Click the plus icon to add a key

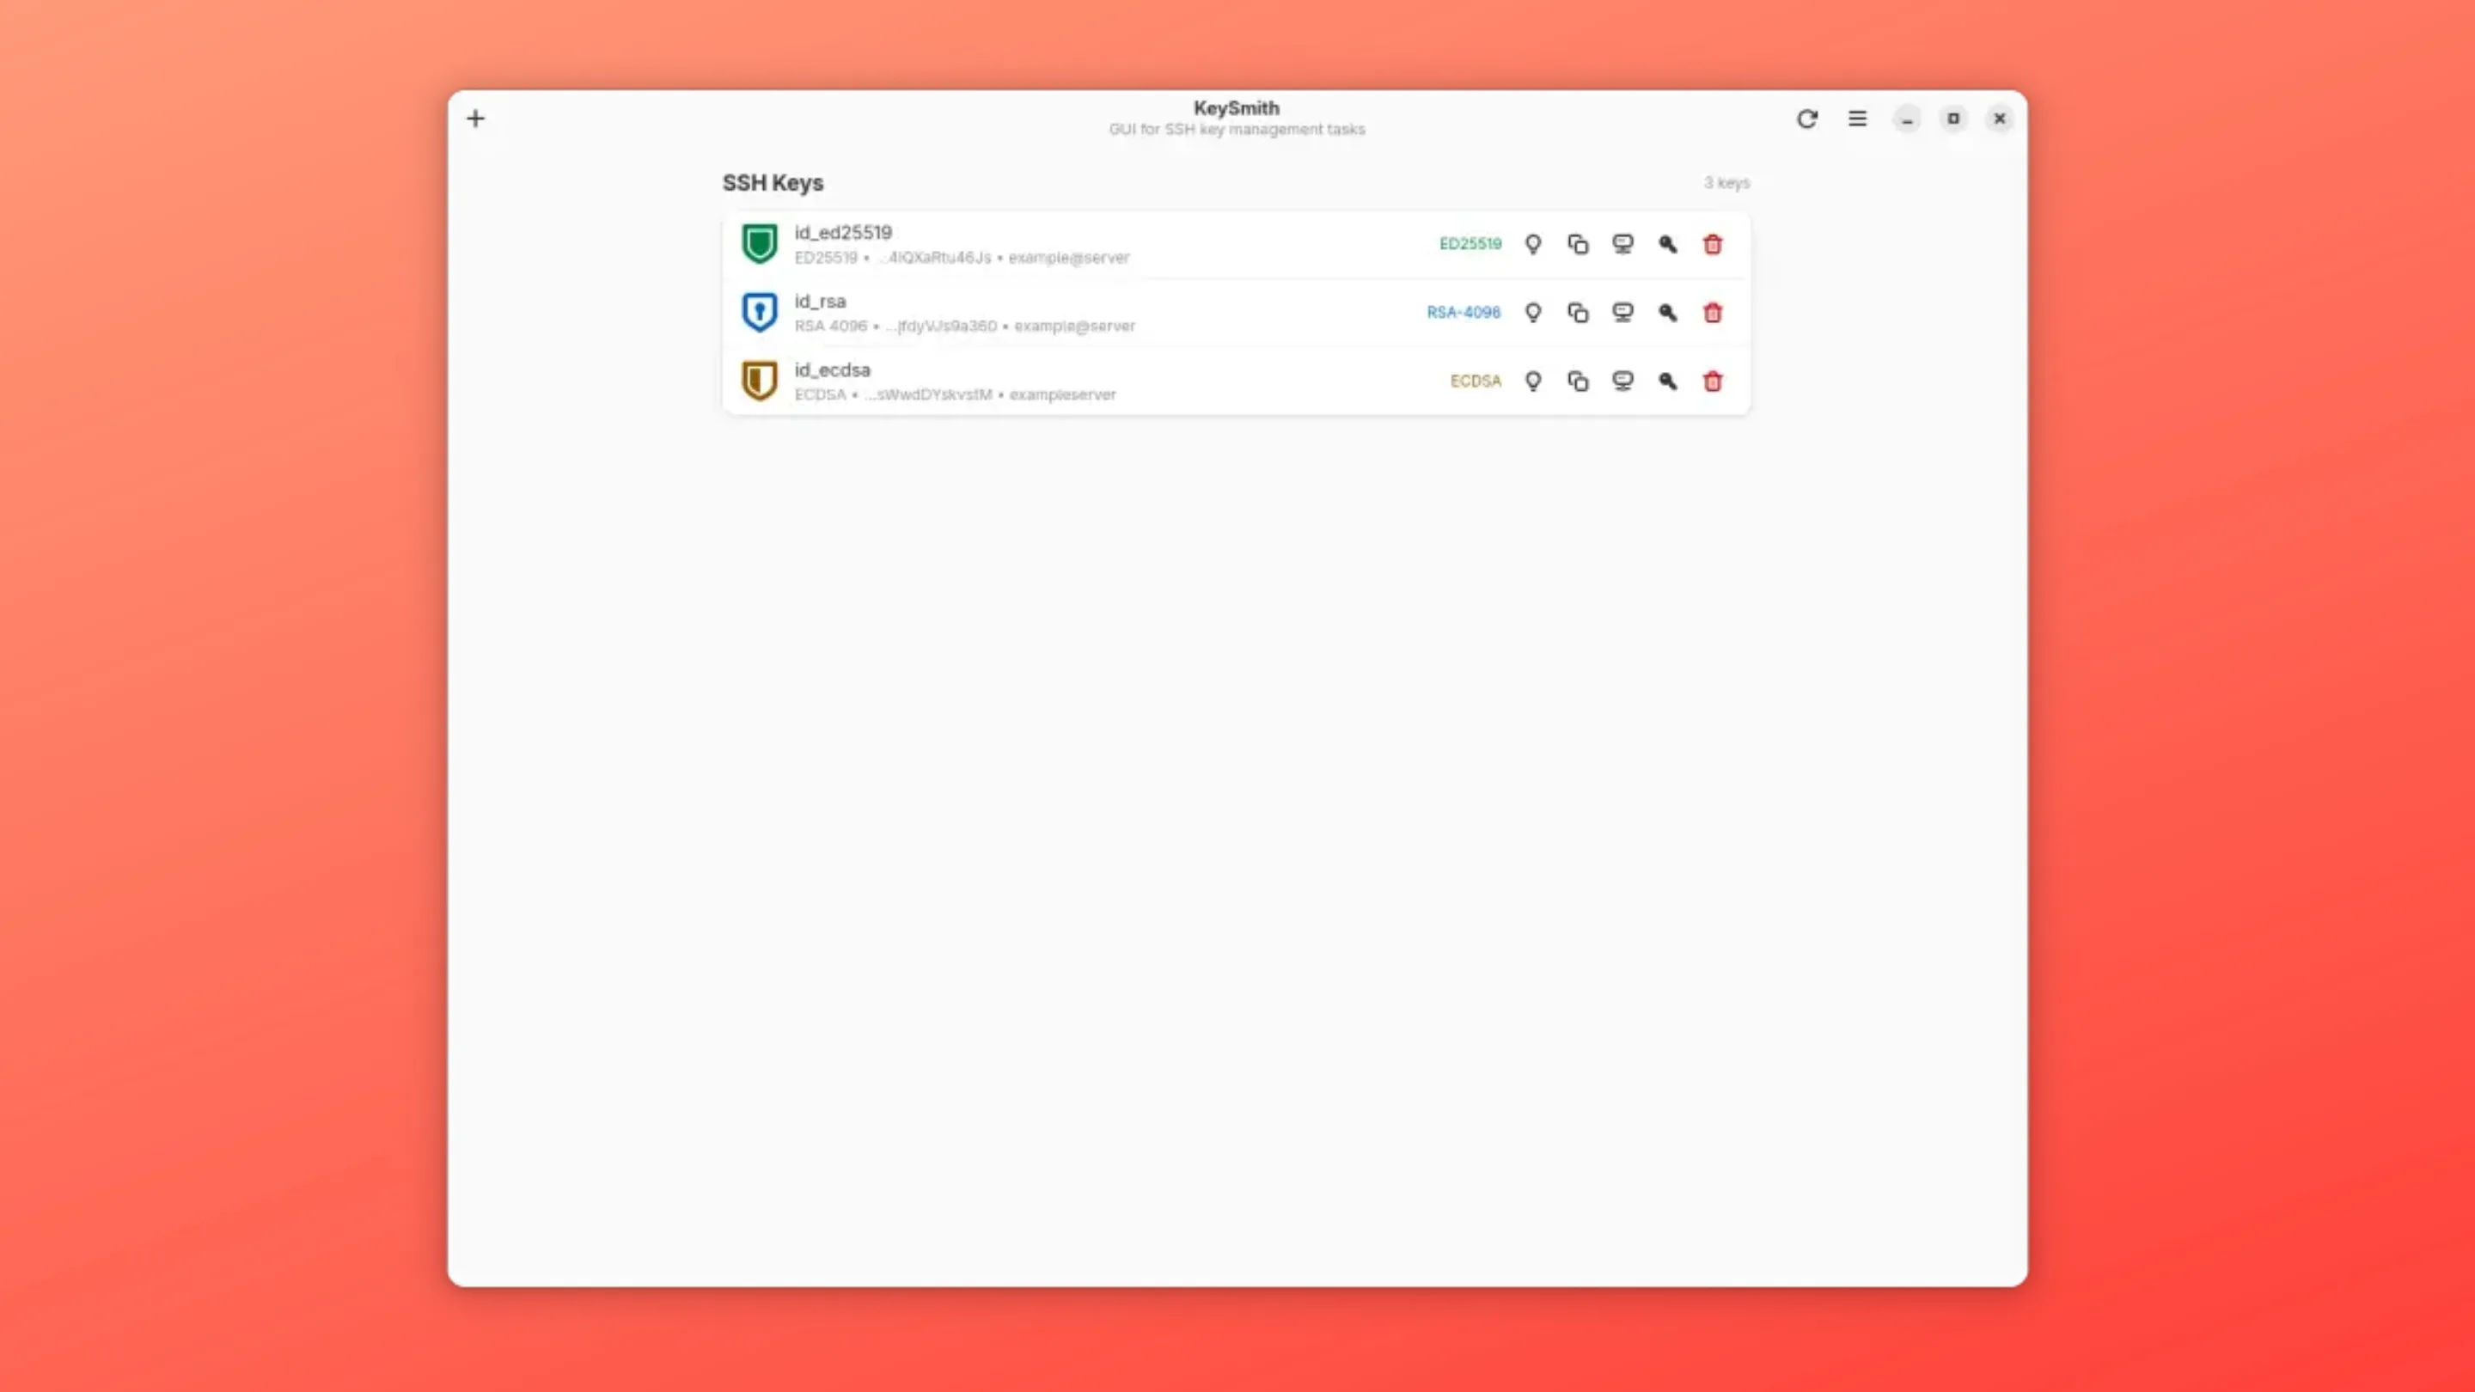point(475,119)
